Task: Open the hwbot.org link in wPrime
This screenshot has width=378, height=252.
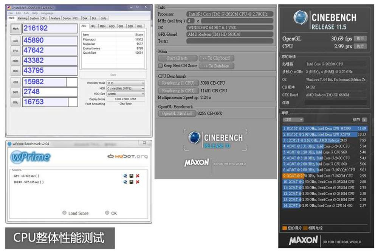Action: 127,156
